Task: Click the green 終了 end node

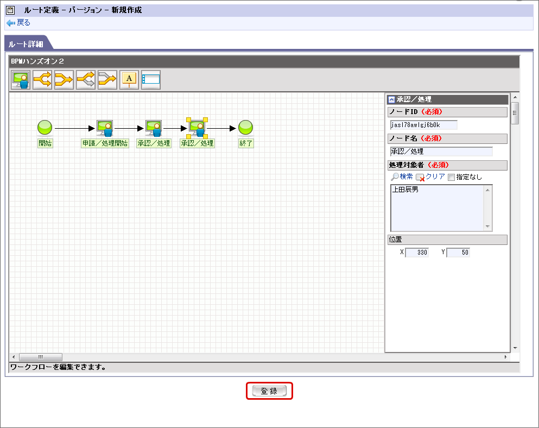Action: [x=245, y=127]
